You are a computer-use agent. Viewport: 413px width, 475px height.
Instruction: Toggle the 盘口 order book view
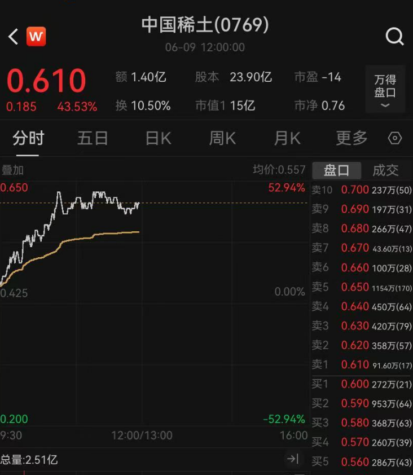tap(336, 170)
